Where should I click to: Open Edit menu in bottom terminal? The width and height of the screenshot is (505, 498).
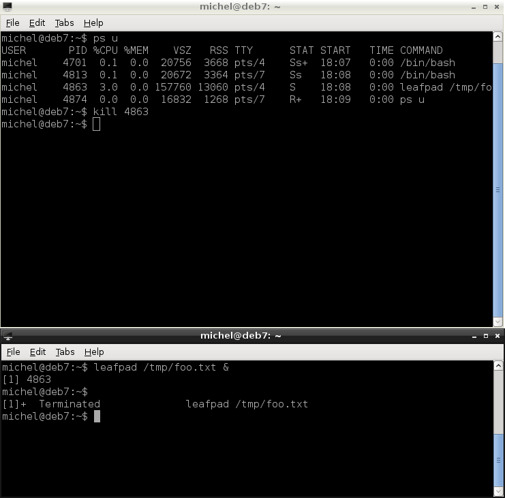point(37,352)
